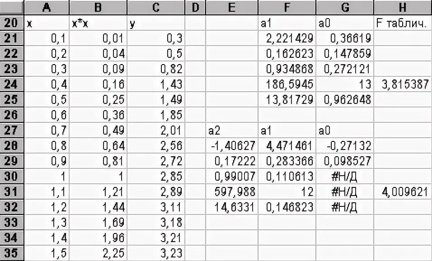This screenshot has width=432, height=261.
Task: Click the 'y' header cell in column C
Action: pos(156,23)
